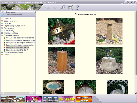137x103 pixels.
Task: Click flower icon beside Садовая мебель
Action: 2,33
